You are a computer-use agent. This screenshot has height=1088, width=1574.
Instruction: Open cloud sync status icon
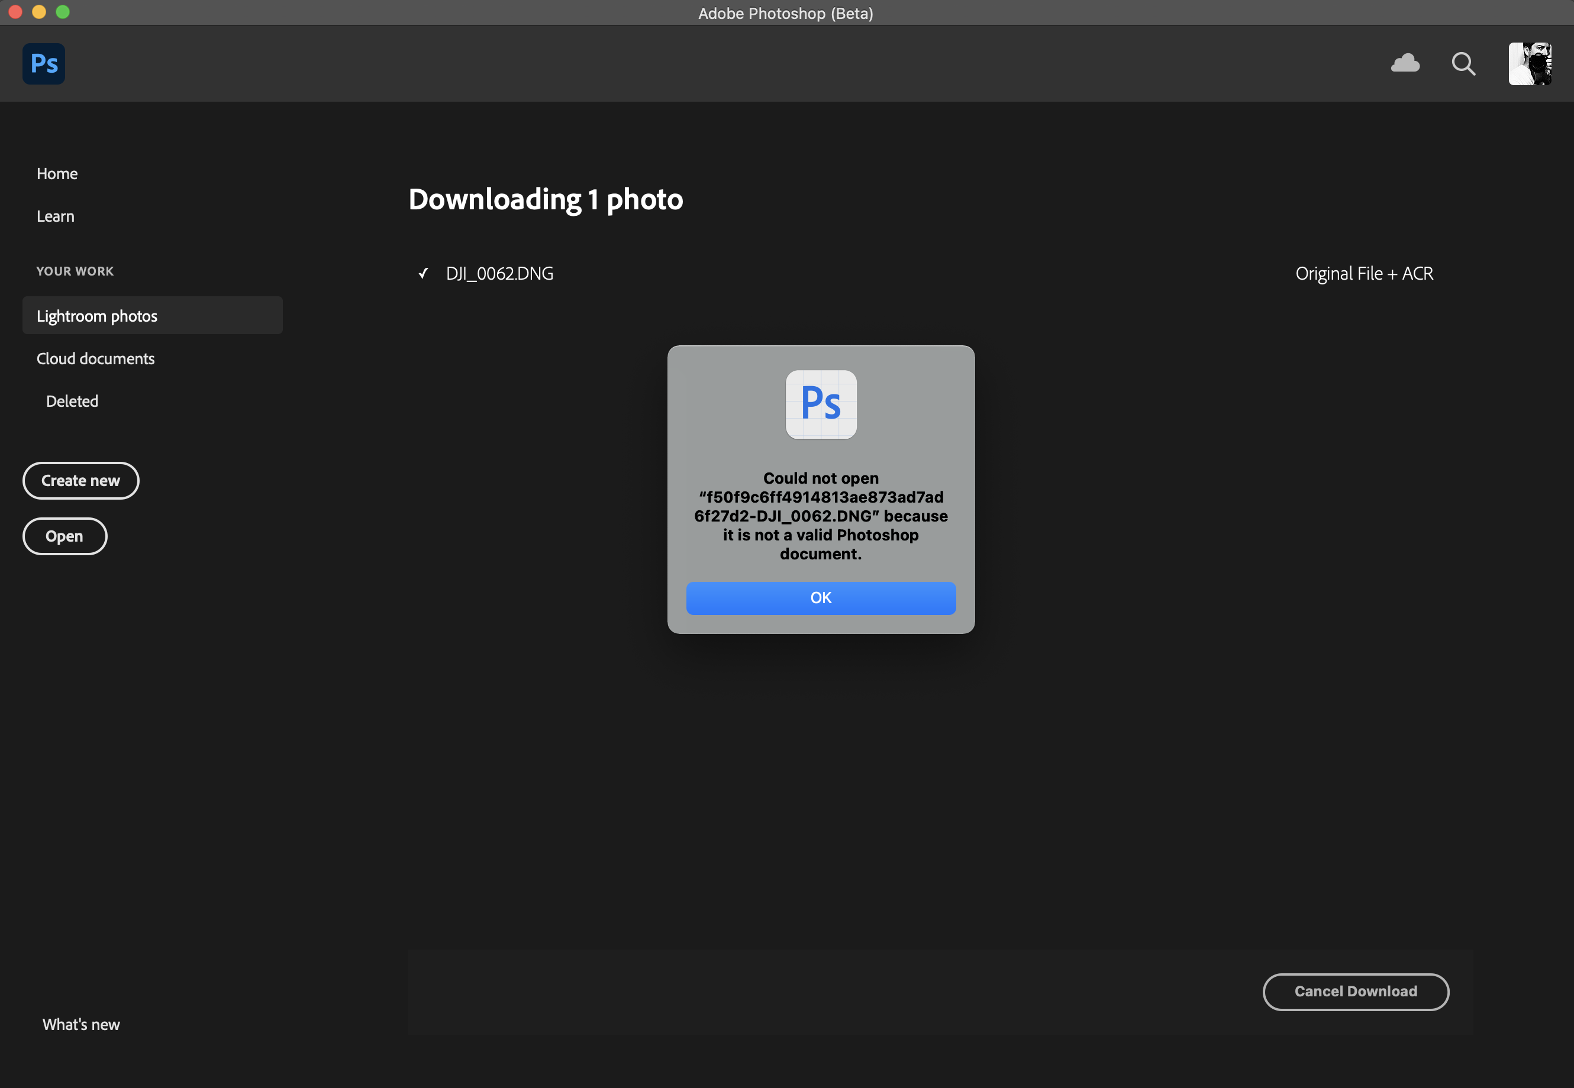click(x=1405, y=63)
